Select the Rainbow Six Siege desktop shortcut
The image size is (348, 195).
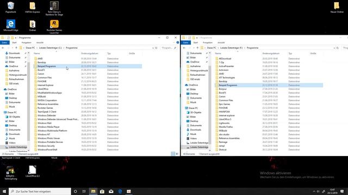click(54, 9)
